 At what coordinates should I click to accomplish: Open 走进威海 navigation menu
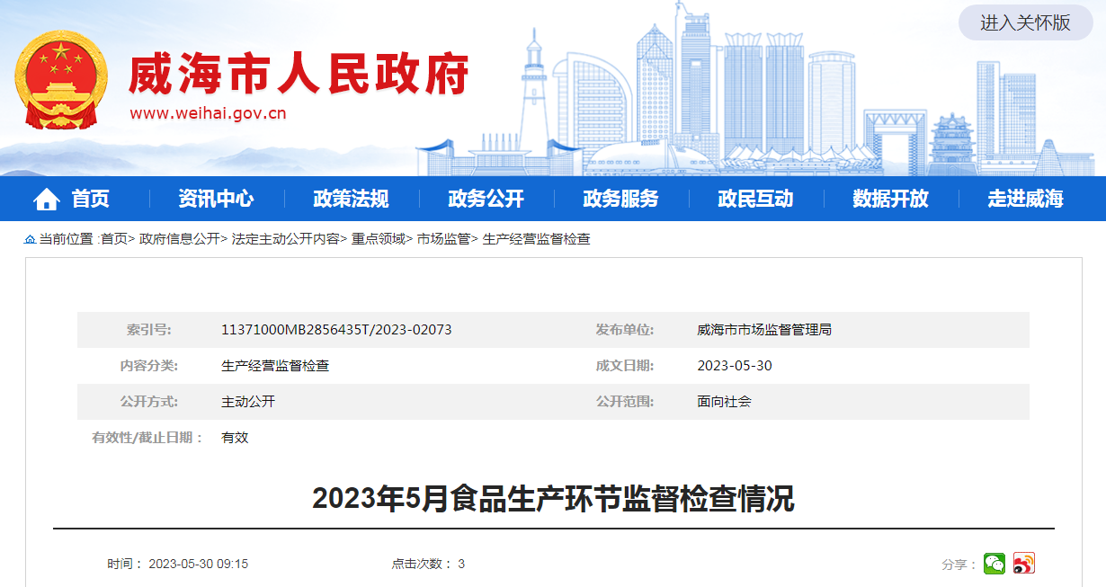pyautogui.click(x=1025, y=199)
